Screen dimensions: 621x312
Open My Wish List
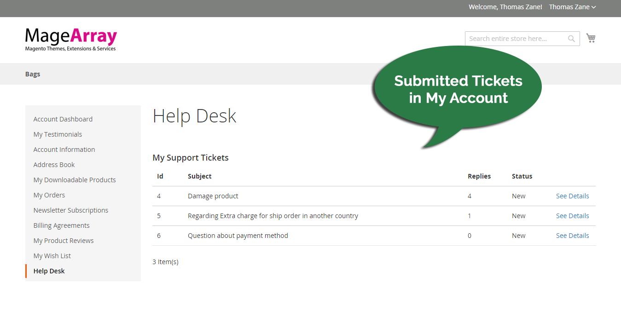click(52, 255)
